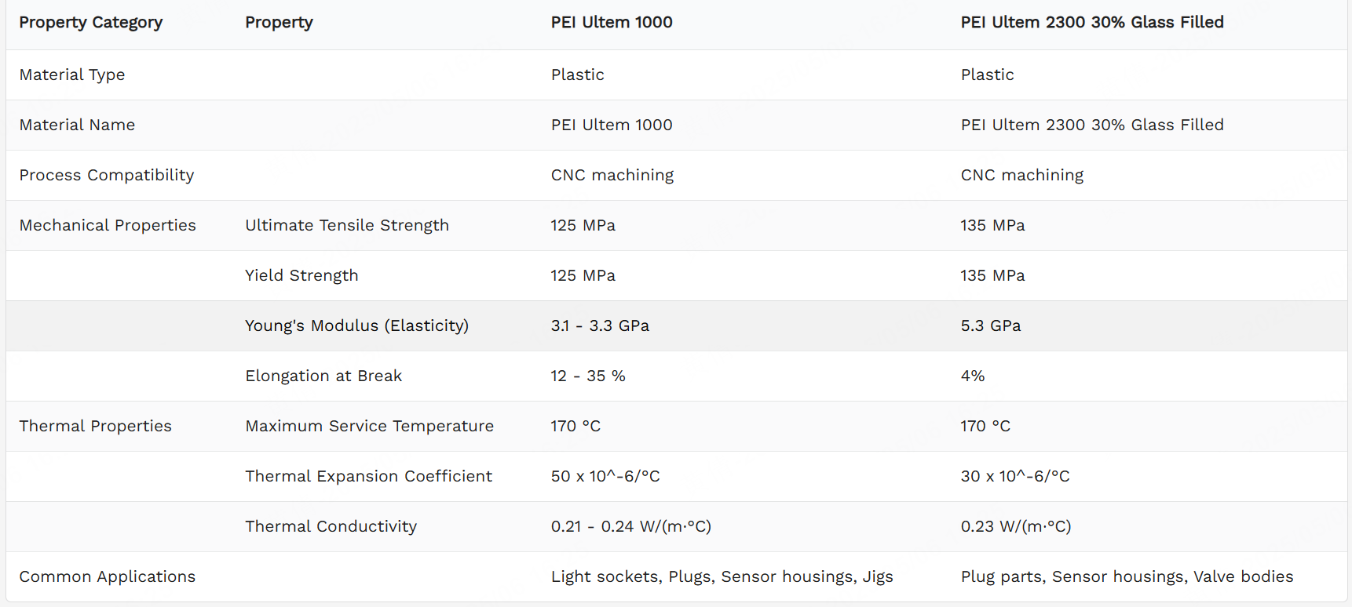Click the Property Category column header

91,23
